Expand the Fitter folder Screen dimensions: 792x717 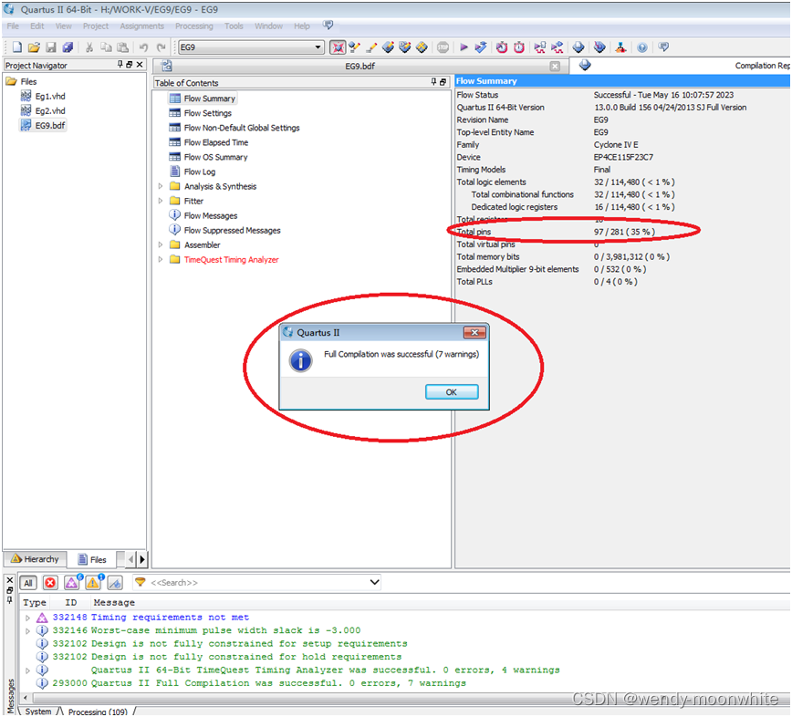tap(161, 201)
